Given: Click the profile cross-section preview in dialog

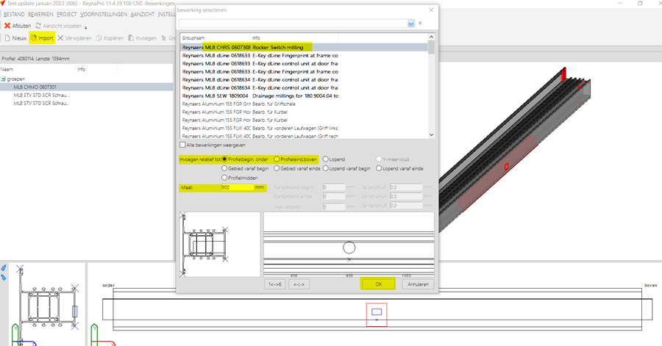Looking at the screenshot, I should [219, 245].
